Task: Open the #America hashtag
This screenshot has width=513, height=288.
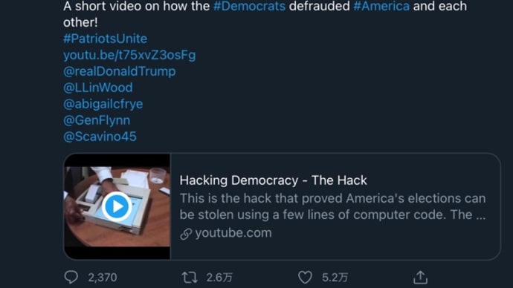Action: pyautogui.click(x=381, y=6)
